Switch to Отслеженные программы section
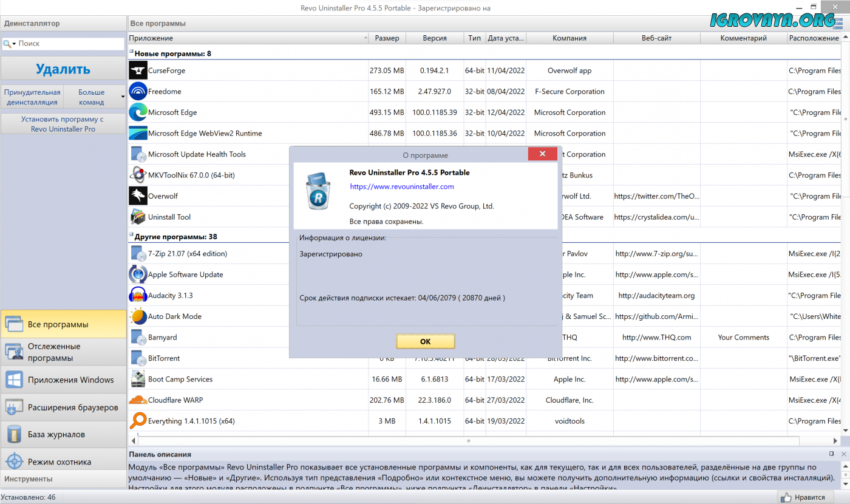850x504 pixels. coord(63,352)
